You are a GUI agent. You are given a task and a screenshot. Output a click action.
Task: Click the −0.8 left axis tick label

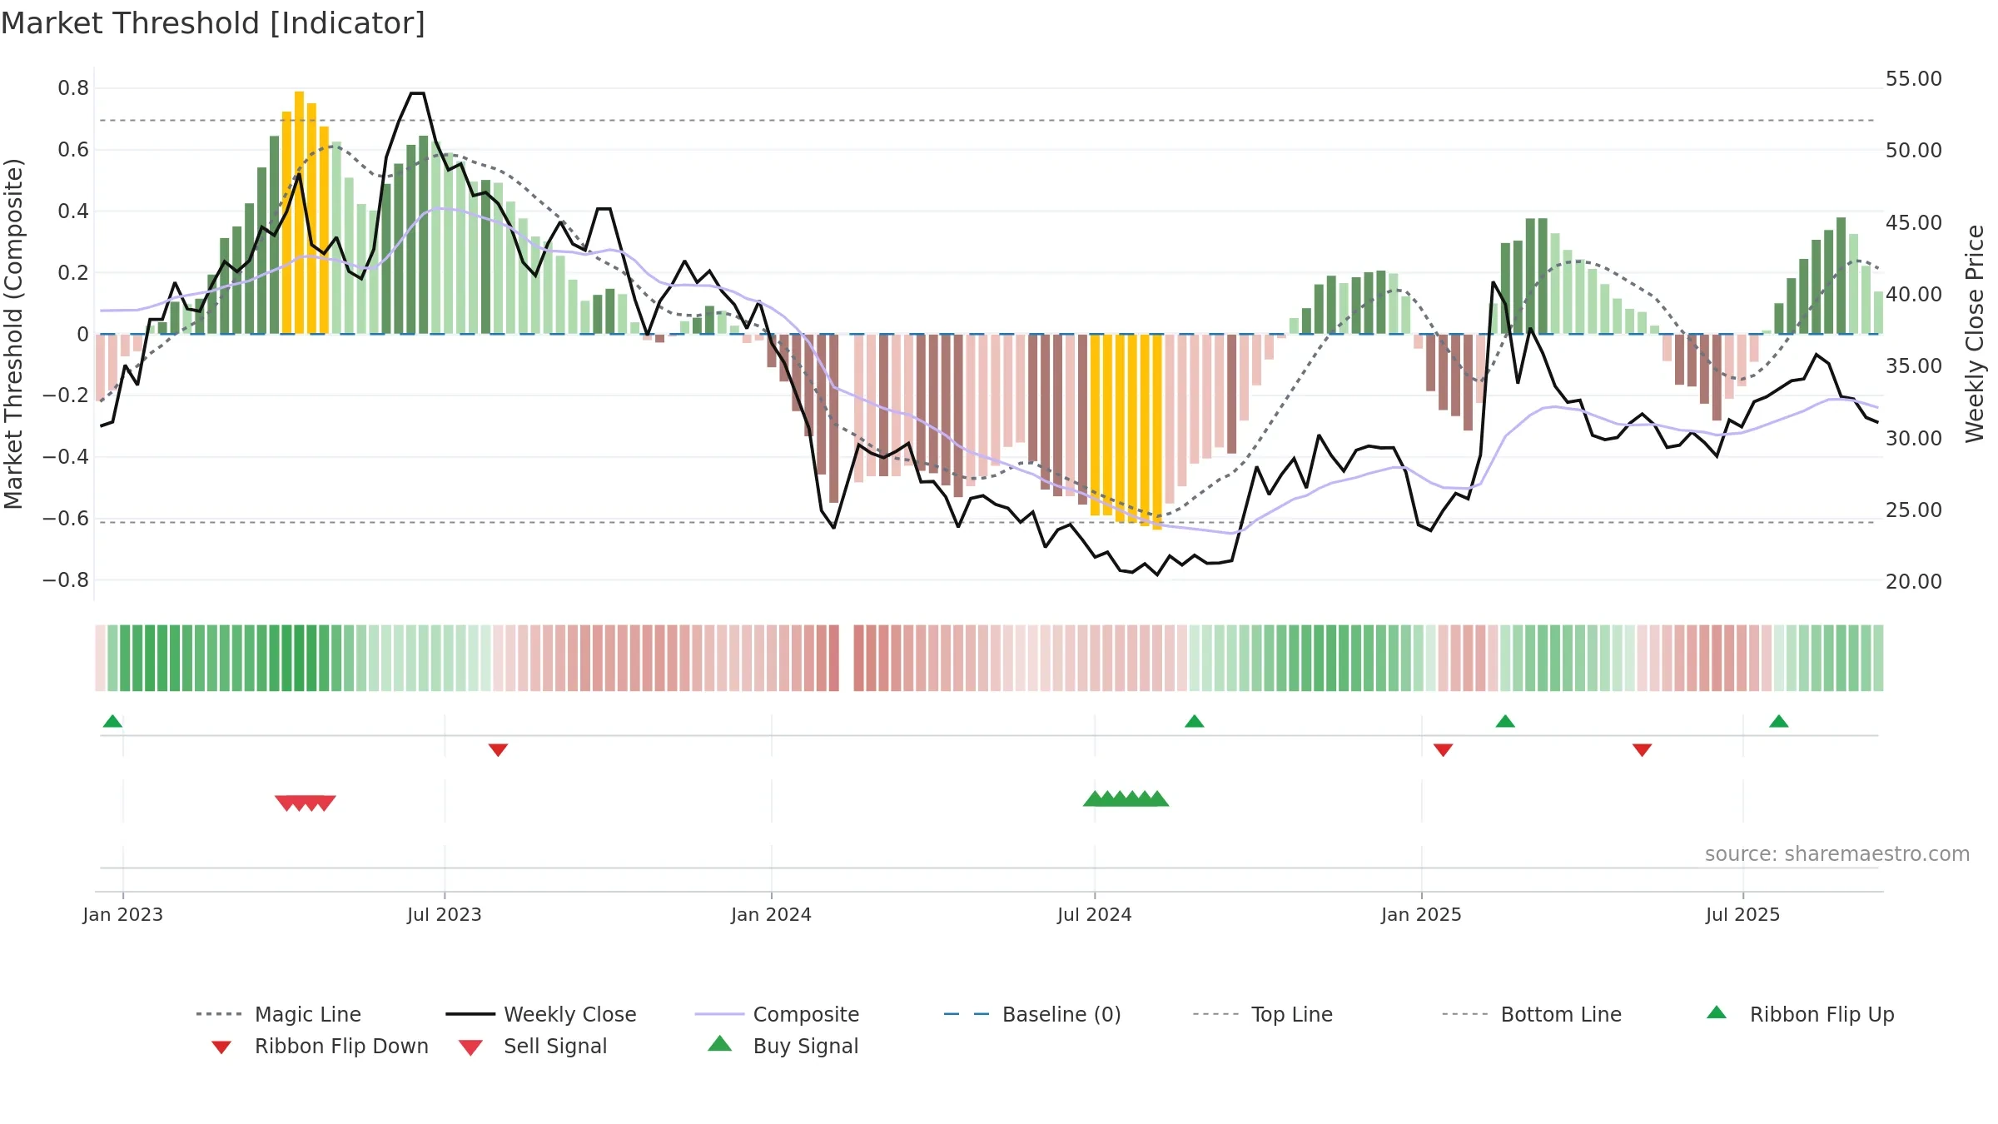tap(66, 579)
